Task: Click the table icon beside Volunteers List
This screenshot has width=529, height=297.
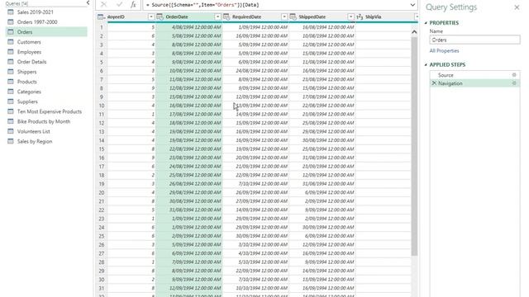Action: pos(11,131)
